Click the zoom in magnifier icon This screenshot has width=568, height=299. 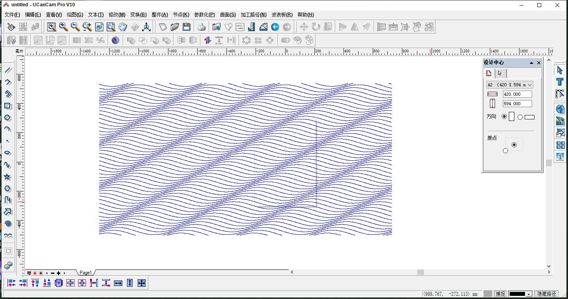(x=64, y=27)
